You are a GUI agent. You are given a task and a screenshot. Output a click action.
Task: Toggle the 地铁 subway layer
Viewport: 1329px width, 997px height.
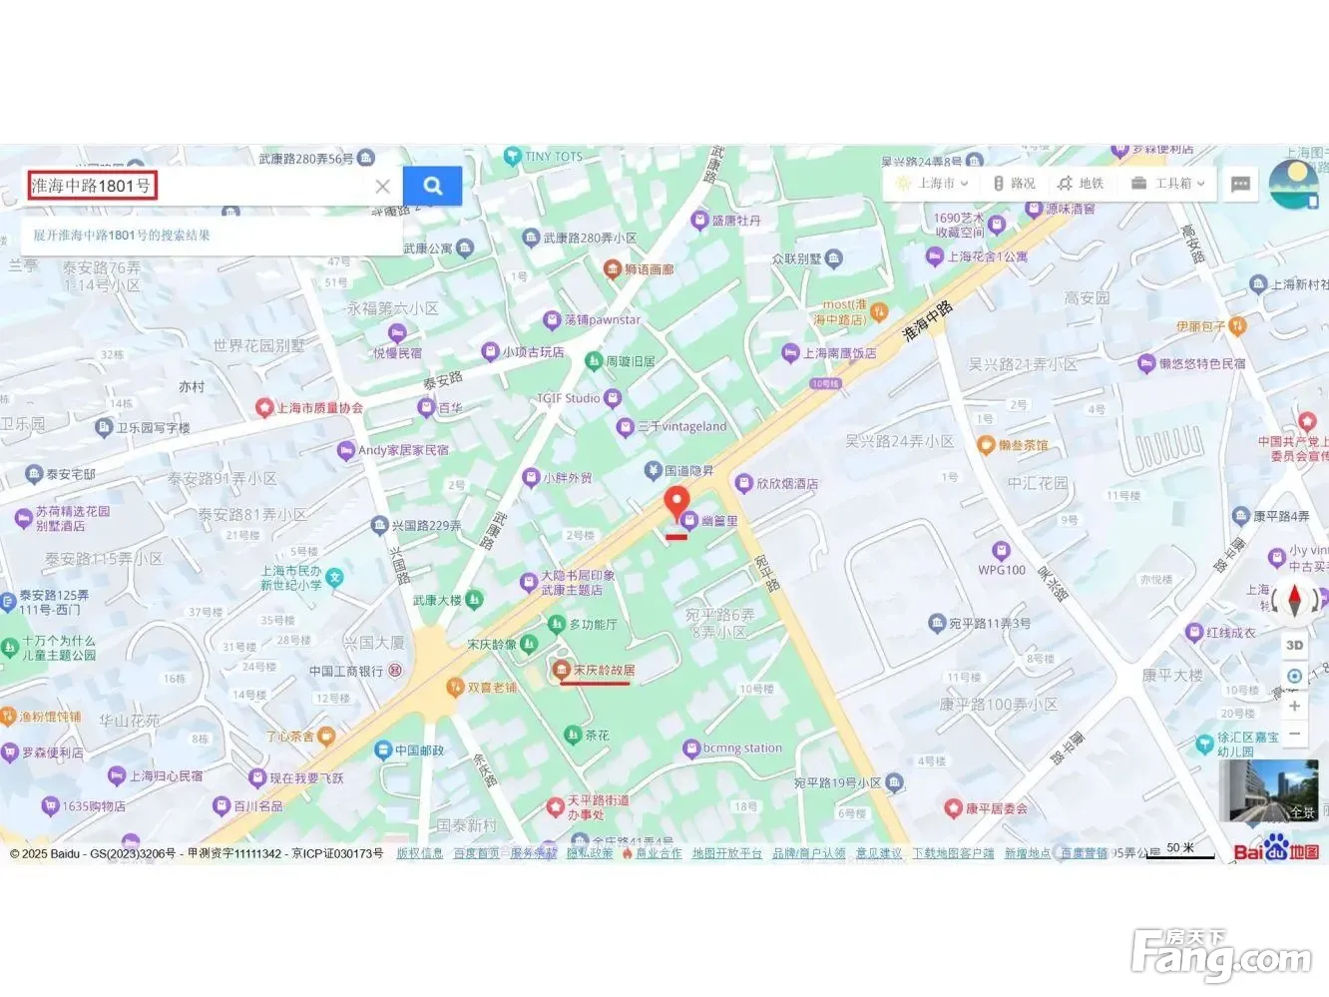pos(1081,184)
